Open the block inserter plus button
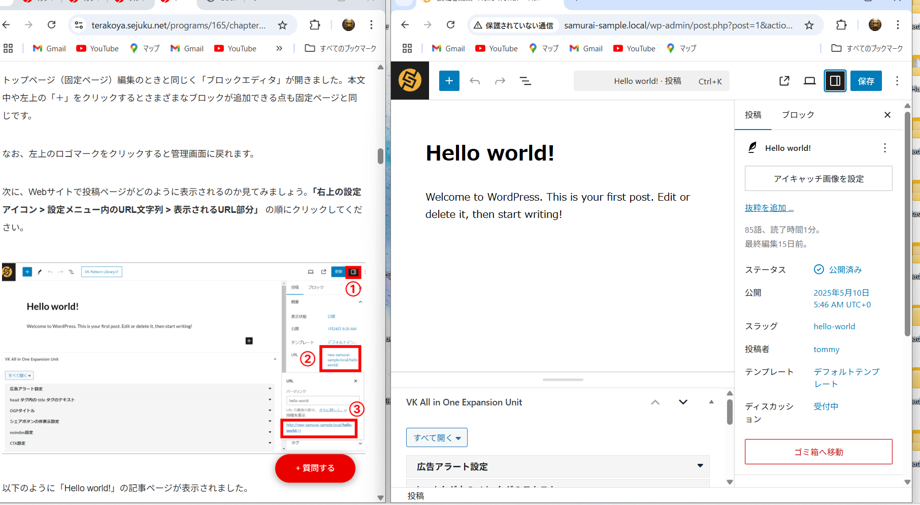This screenshot has width=920, height=505. 449,81
